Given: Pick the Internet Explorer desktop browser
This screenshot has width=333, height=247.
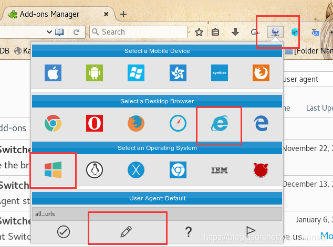Looking at the screenshot, I should pos(220,123).
